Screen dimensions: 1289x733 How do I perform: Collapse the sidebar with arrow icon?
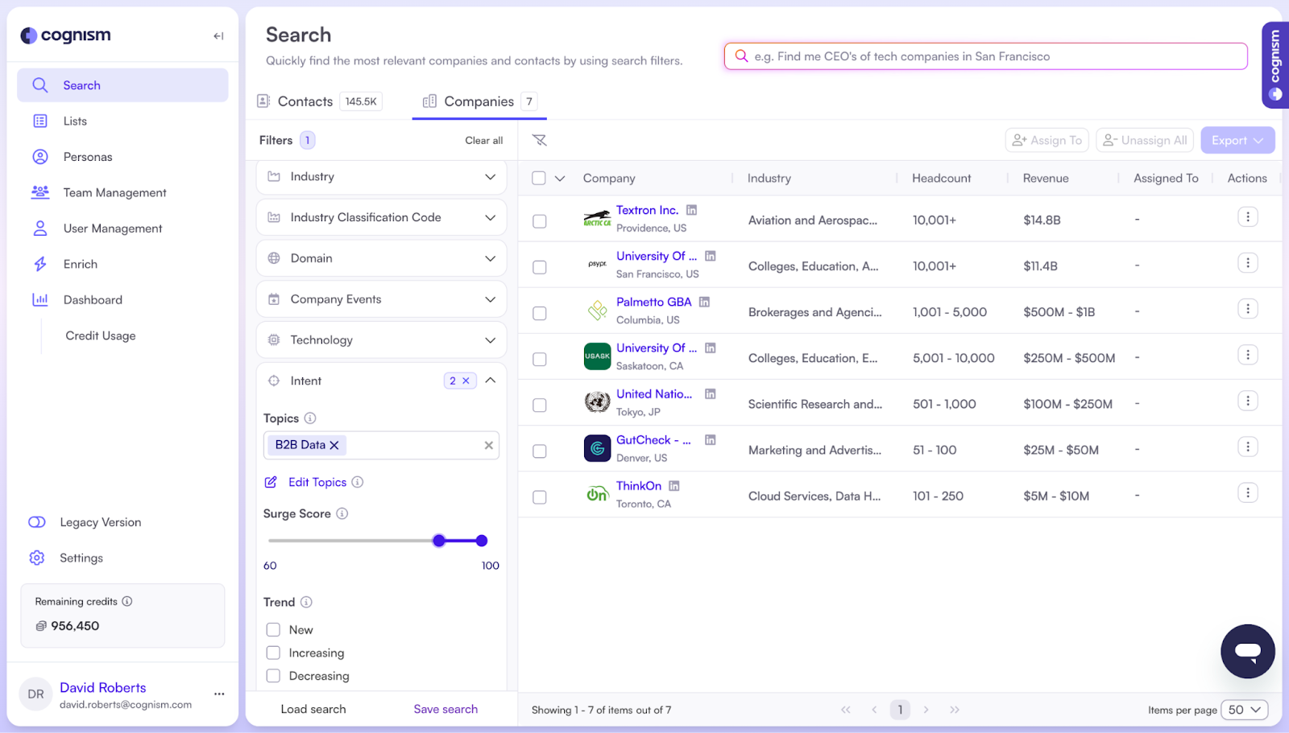(218, 36)
